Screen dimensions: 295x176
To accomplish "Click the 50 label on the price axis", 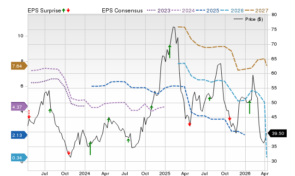I will click(x=274, y=102).
